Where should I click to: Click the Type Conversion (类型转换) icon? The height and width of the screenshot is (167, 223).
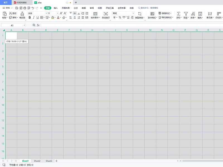coord(140,14)
